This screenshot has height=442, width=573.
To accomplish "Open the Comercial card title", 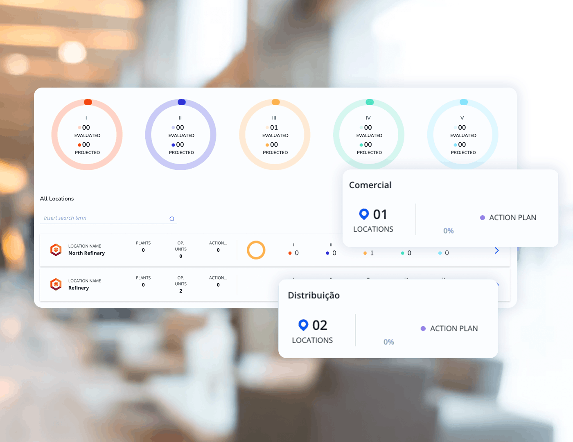I will click(x=370, y=185).
